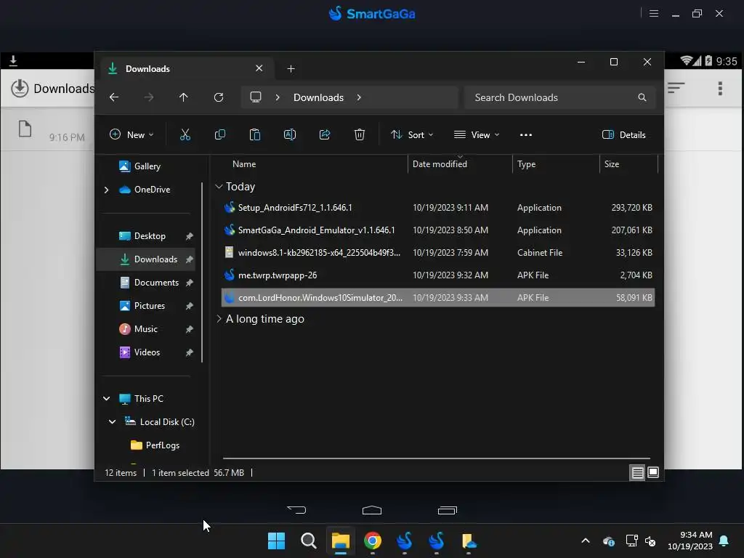Click chevron after Downloads in address bar
This screenshot has height=558, width=744.
coord(359,97)
